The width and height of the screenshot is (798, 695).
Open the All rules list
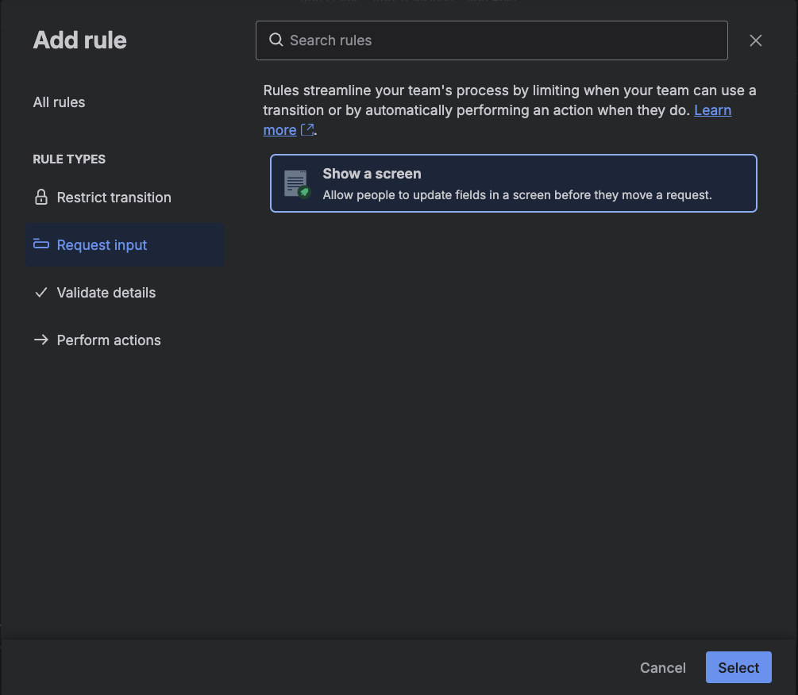tap(59, 102)
